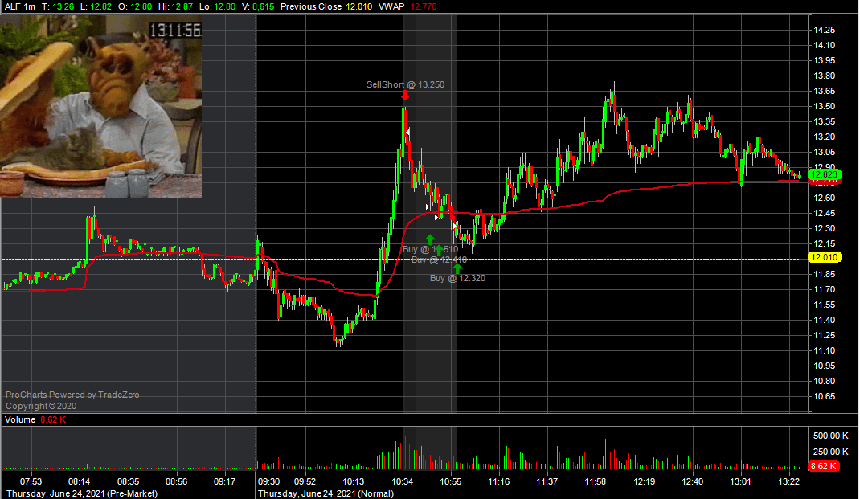Click the ALF puppet image overlay

point(101,106)
